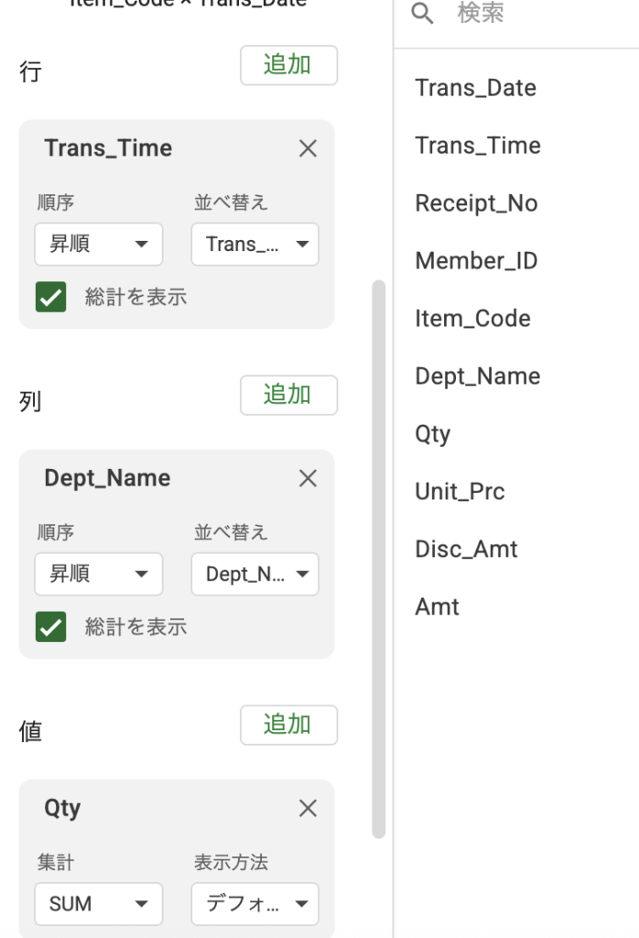
Task: Open the Qty SUM aggregation dropdown
Action: tap(99, 904)
